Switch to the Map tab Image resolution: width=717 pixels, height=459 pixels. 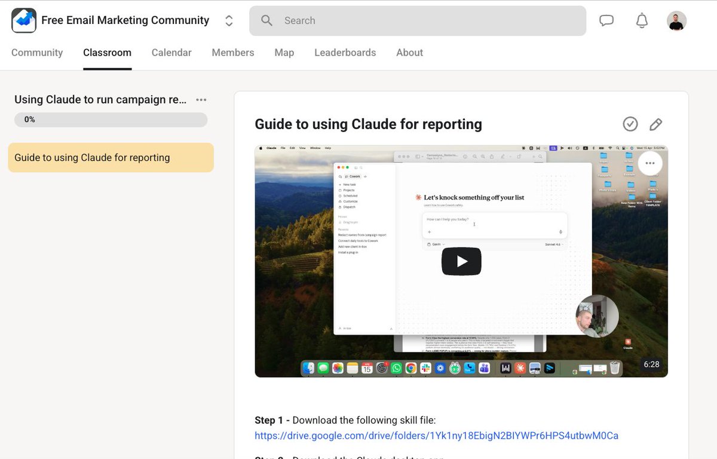284,53
